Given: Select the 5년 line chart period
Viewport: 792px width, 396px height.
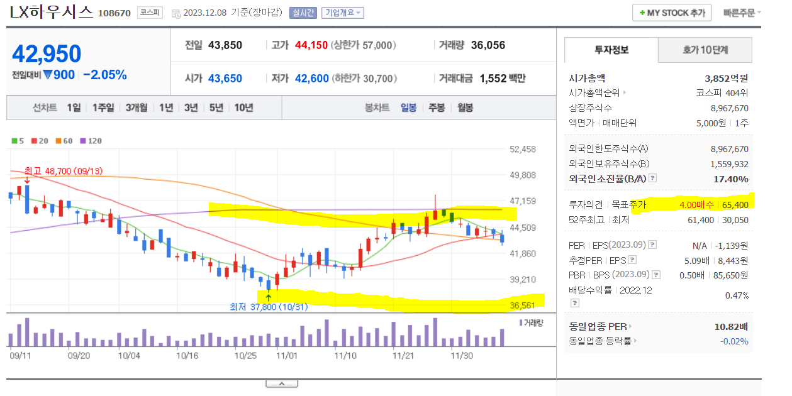Looking at the screenshot, I should pyautogui.click(x=216, y=107).
